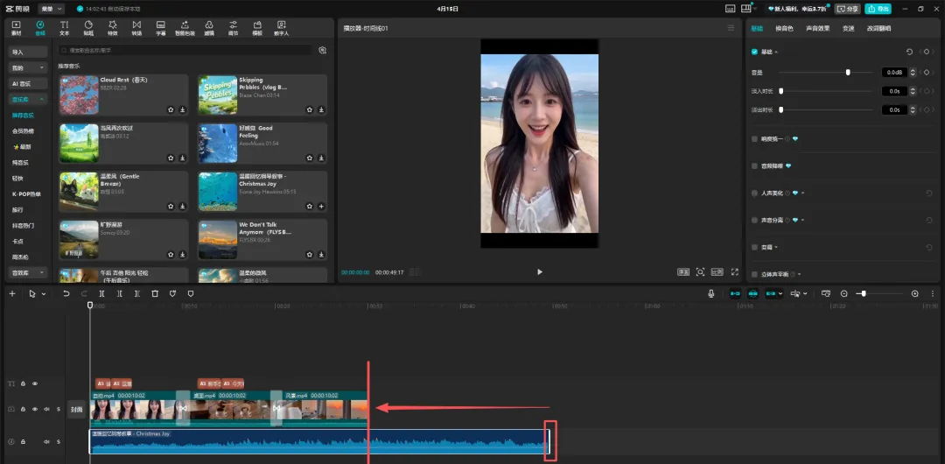
Task: Click the microphone record icon
Action: tap(711, 294)
